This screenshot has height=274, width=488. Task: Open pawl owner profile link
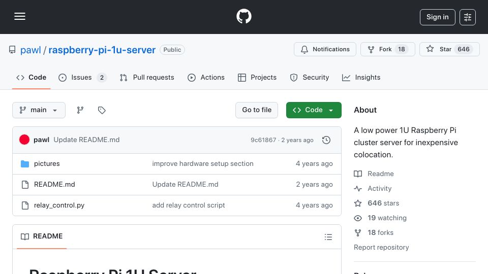[x=30, y=50]
